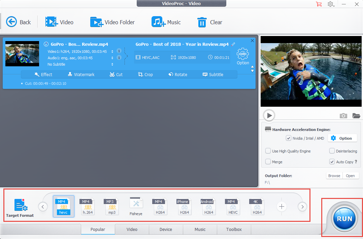Screen dimensions: 363x239
Task: Select the MP4 h.264 format preset
Action: point(88,206)
